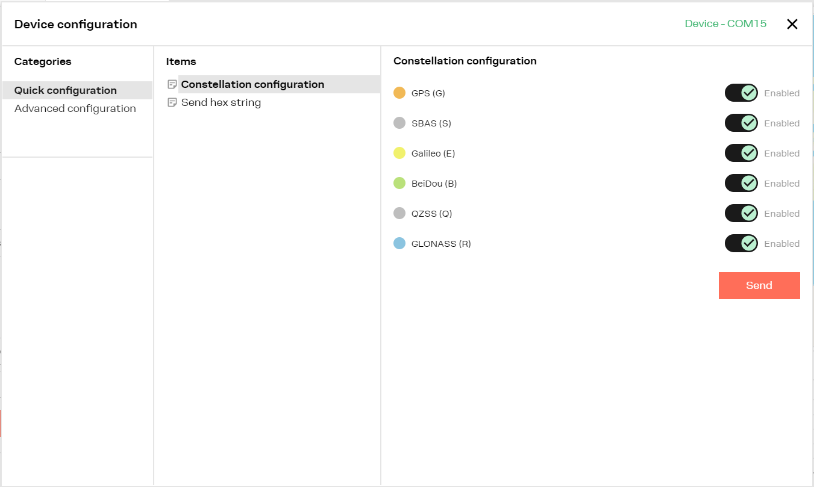Click the gray QZSS color dot
Image resolution: width=814 pixels, height=487 pixels.
coord(399,213)
